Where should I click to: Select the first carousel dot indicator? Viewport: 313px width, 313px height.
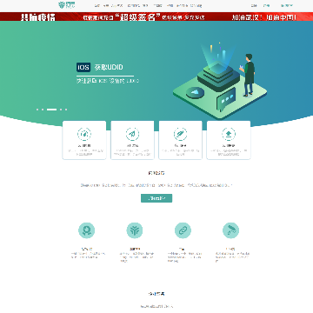point(37,110)
